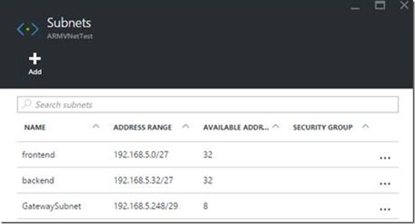Sort by Available Addresses column arrow
The width and height of the screenshot is (415, 224).
point(275,127)
